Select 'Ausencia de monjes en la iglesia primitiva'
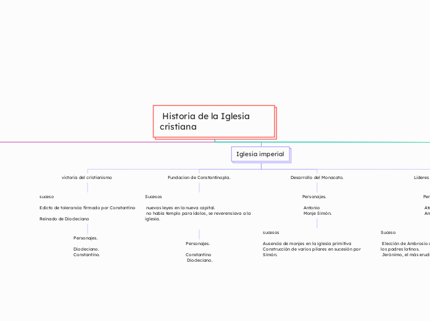This screenshot has width=430, height=321. [x=307, y=243]
